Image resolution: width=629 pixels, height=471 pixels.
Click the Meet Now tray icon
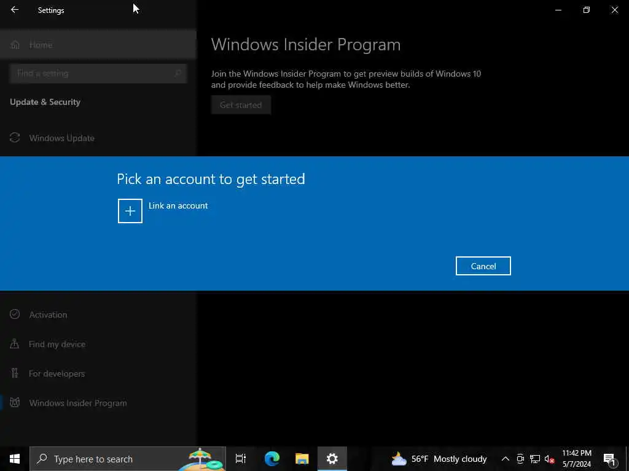[520, 459]
